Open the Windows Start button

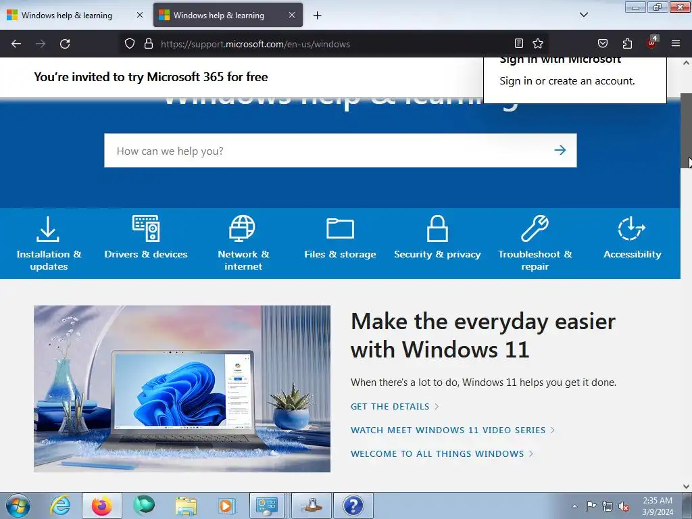pos(18,505)
